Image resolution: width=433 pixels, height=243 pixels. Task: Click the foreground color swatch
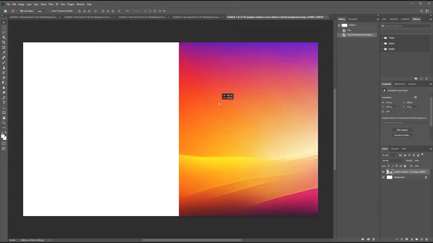click(x=3, y=136)
